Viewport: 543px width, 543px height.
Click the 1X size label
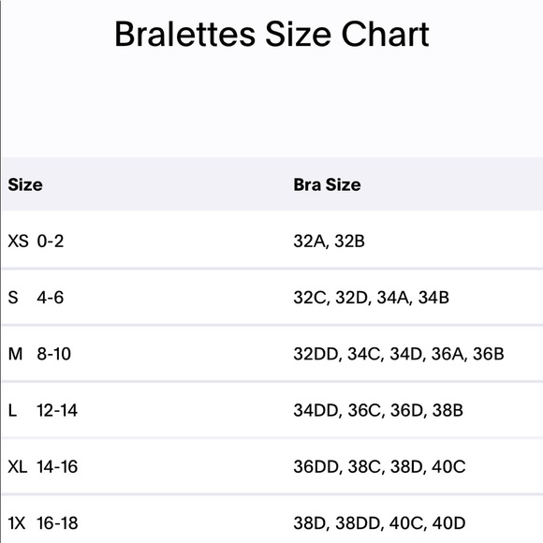click(x=17, y=523)
